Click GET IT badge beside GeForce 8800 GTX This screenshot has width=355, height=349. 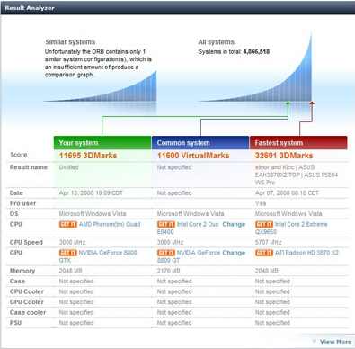pos(68,253)
